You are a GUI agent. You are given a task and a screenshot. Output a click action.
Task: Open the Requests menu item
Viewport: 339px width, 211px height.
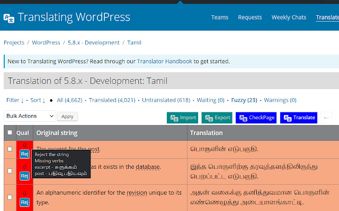pos(250,17)
